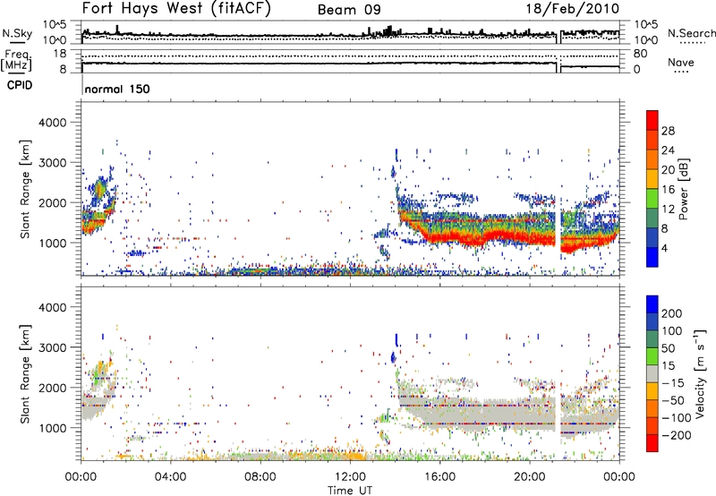This screenshot has height=496, width=716.
Task: Click the 'Time UT' axis label
Action: click(x=350, y=490)
